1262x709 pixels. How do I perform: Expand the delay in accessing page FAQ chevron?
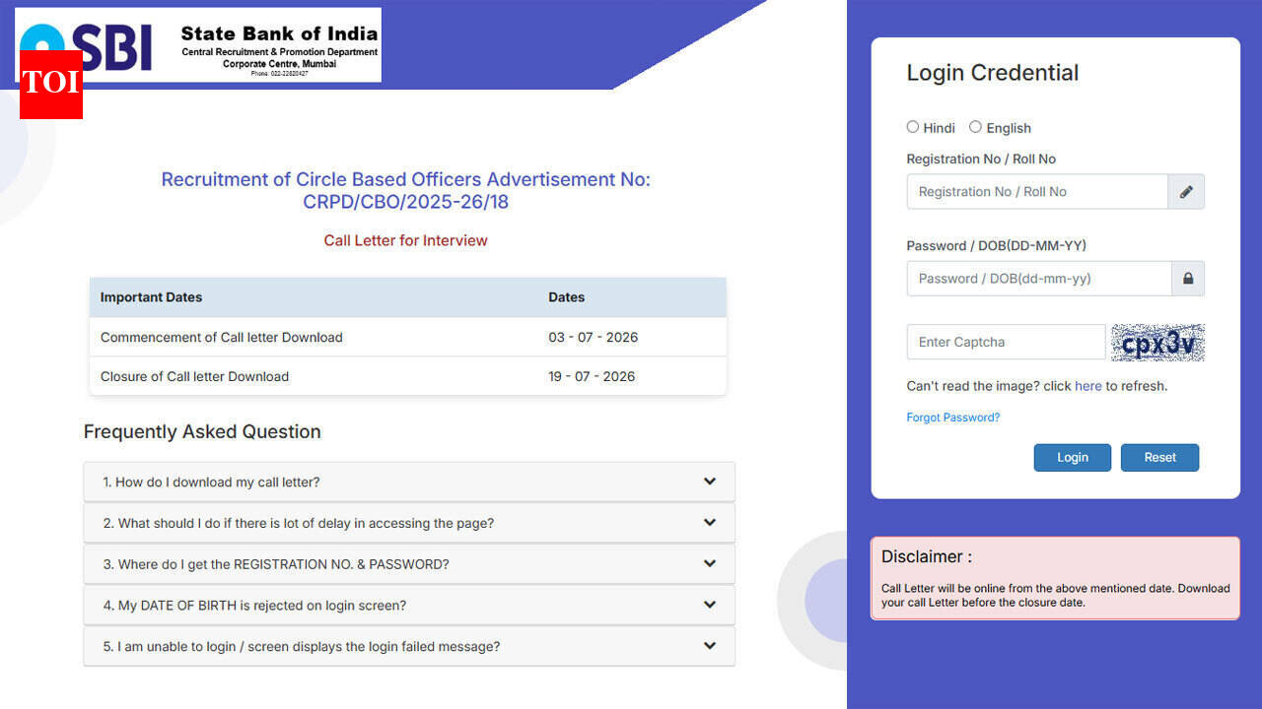coord(710,523)
